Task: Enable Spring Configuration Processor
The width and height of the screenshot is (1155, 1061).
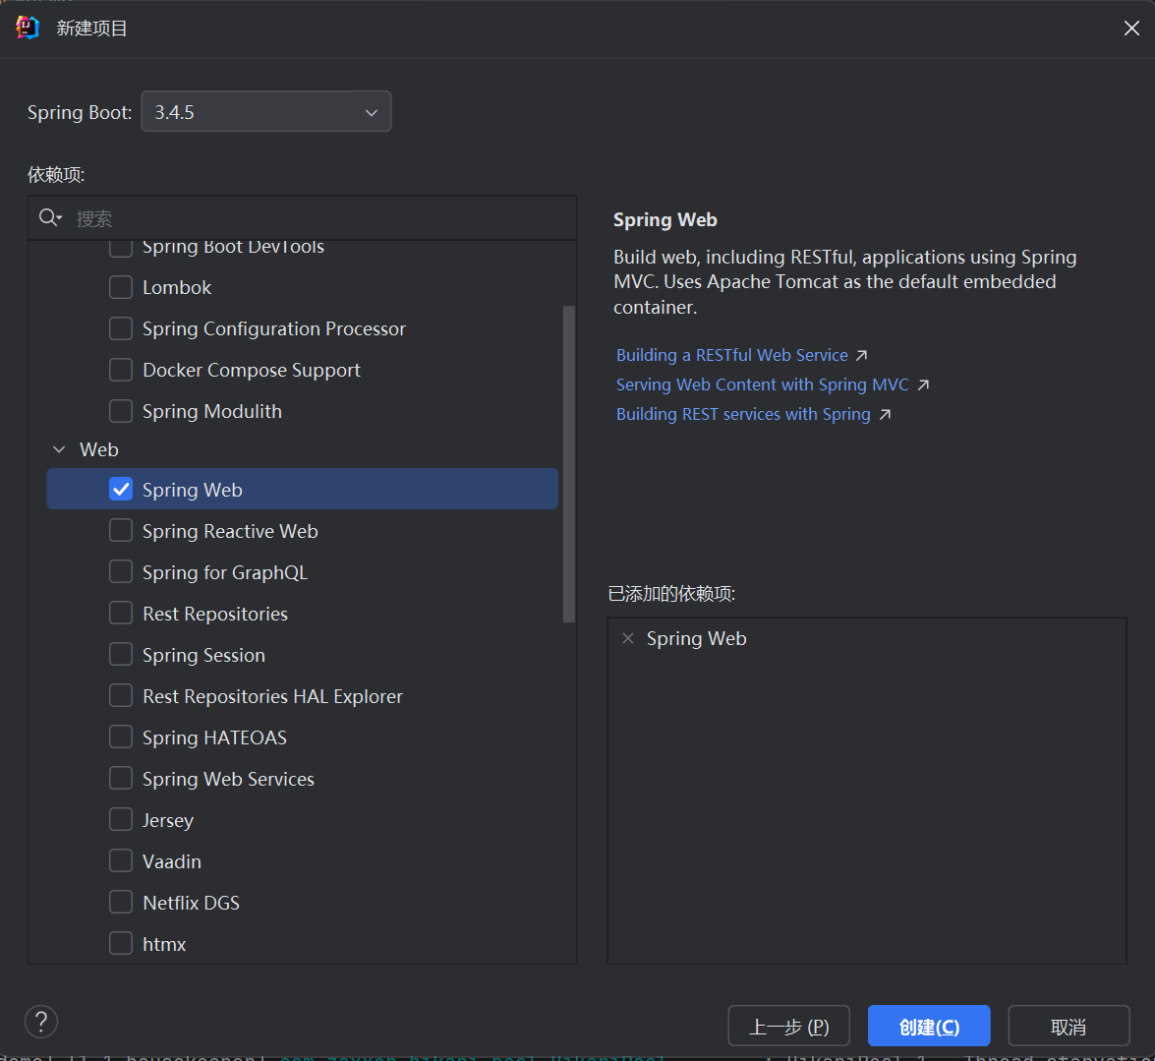Action: 121,327
